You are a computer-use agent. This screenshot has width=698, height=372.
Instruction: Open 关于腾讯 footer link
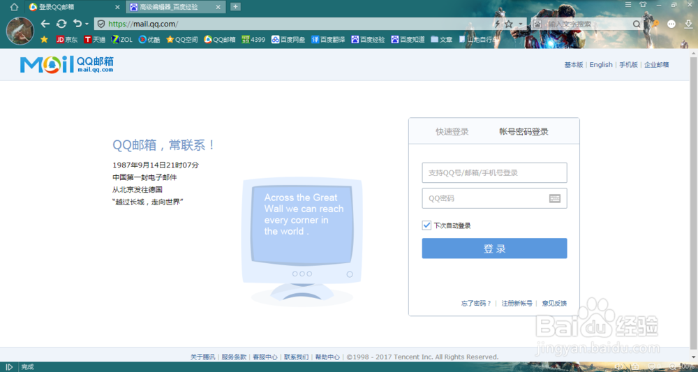(202, 357)
